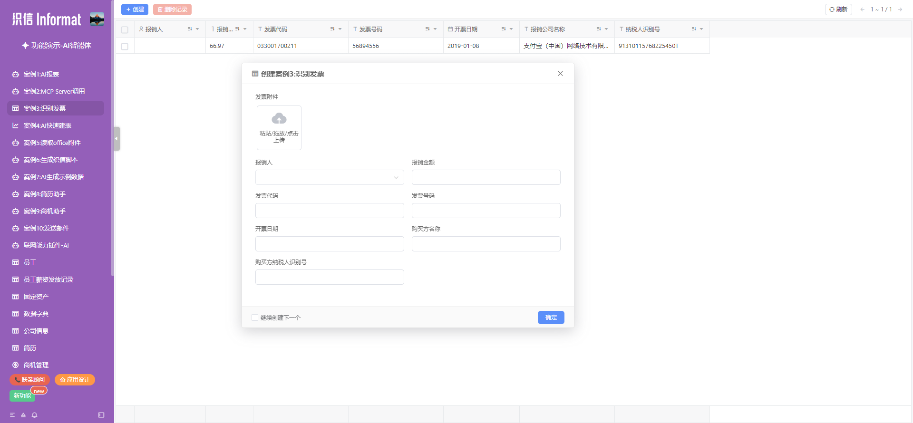This screenshot has height=423, width=913.
Task: Click the menu list icon at sidebar bottom
Action: (12, 415)
